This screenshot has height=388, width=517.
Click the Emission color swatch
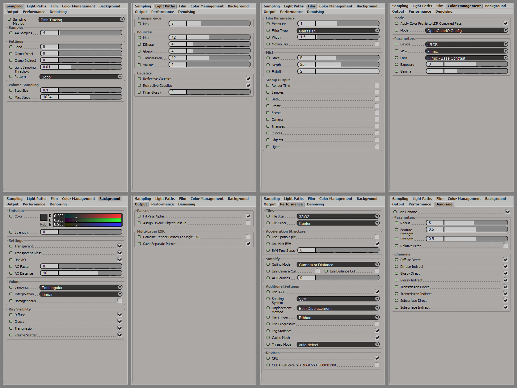click(44, 217)
